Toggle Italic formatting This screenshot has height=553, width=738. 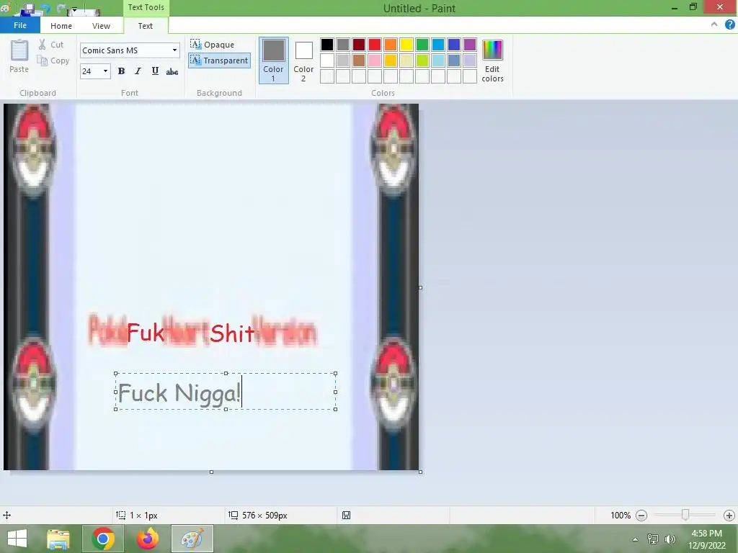click(x=138, y=71)
